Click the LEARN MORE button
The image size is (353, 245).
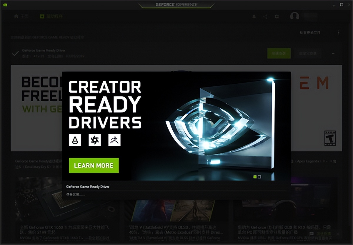pos(94,165)
